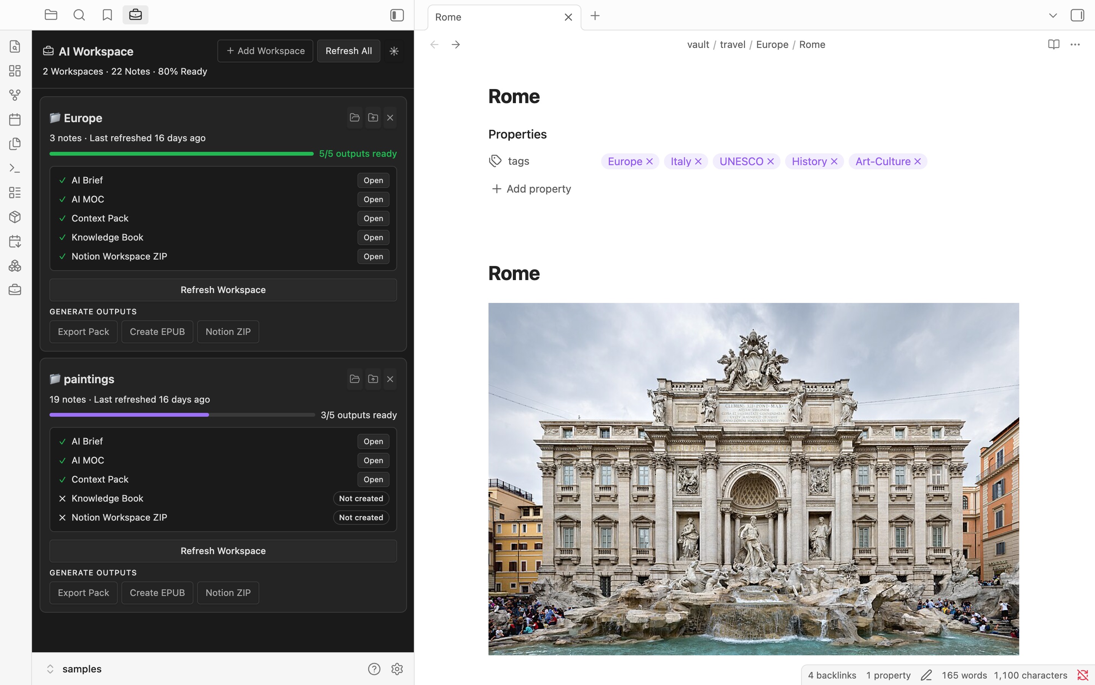Click the templates copy ribbon icon

15,143
